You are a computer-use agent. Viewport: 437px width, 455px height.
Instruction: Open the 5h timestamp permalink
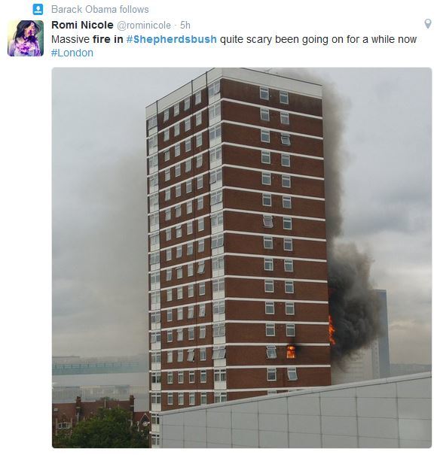(185, 26)
